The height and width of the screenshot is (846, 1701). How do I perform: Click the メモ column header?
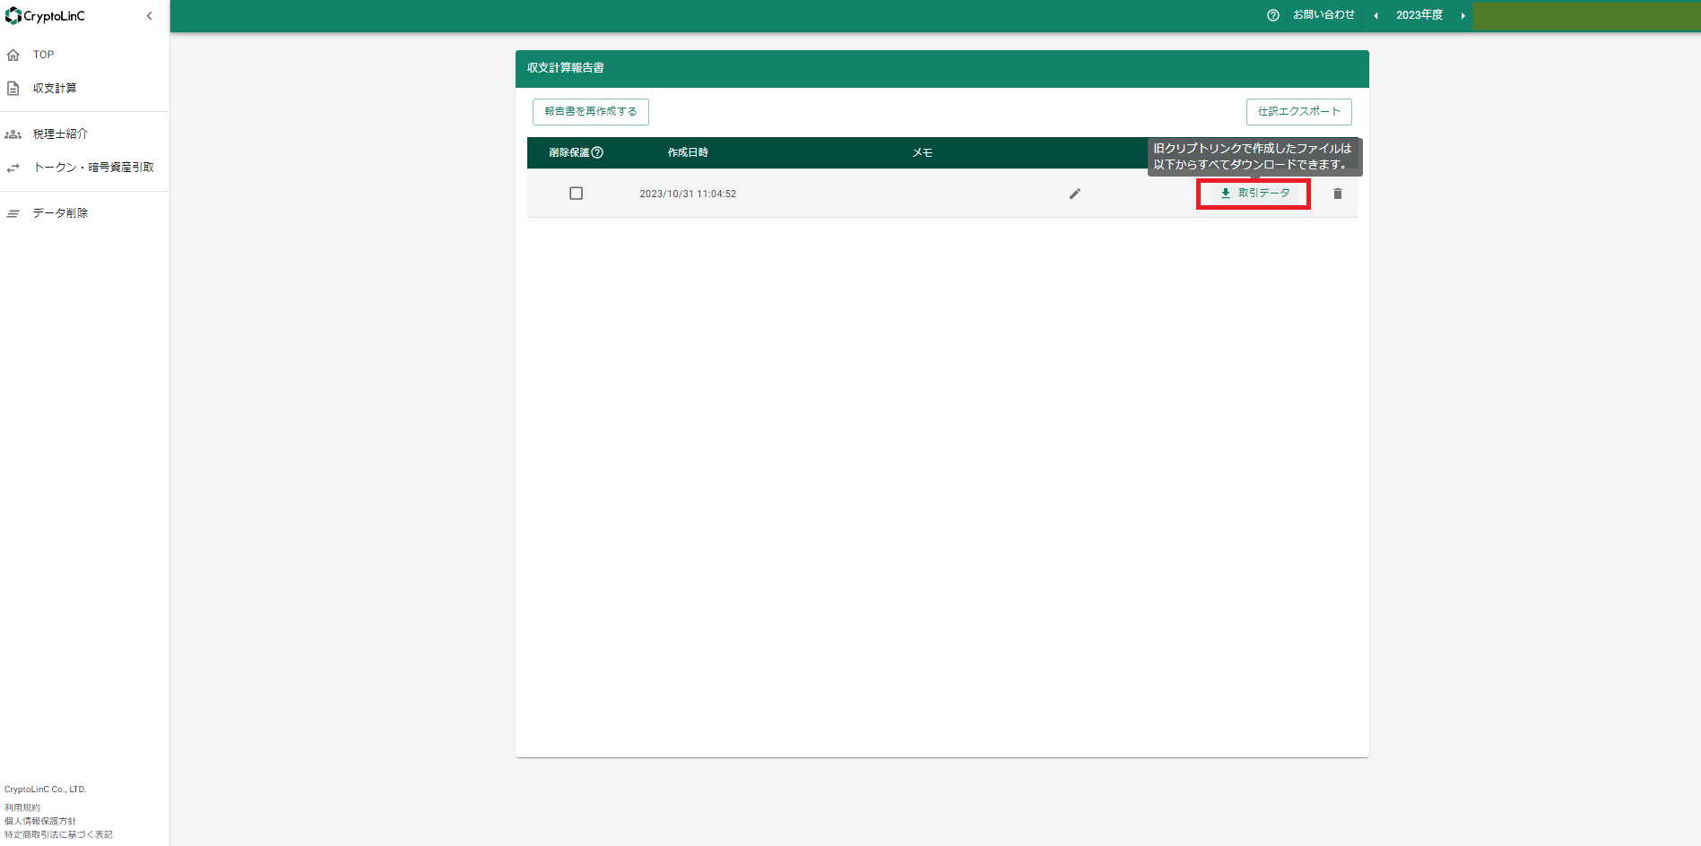pos(923,153)
